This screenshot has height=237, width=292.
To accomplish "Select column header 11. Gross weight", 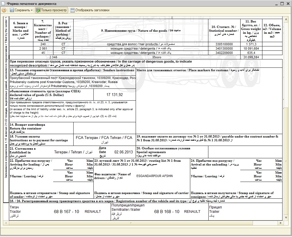I will click(x=251, y=31).
